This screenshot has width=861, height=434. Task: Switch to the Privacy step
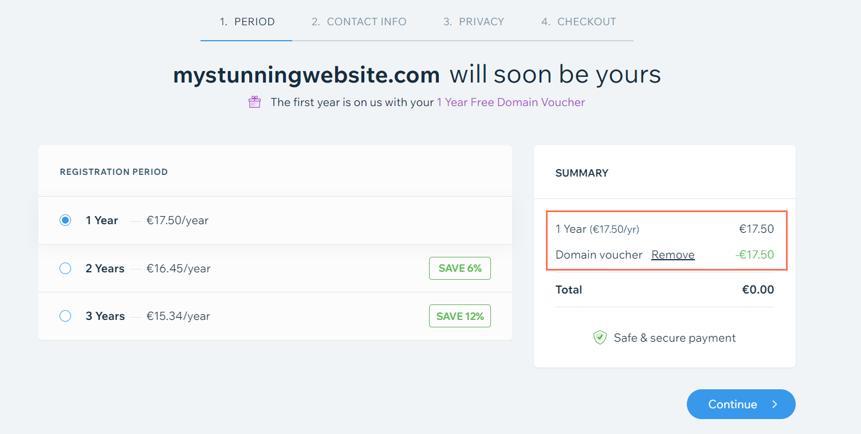[x=474, y=21]
